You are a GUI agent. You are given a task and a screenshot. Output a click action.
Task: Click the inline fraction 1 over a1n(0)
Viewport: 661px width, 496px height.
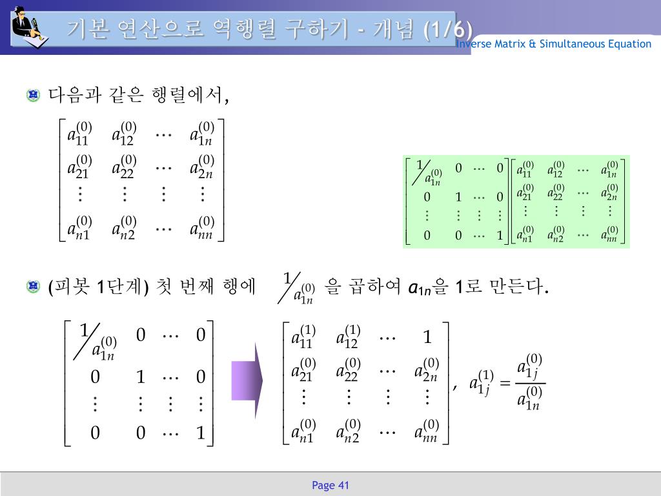point(296,288)
